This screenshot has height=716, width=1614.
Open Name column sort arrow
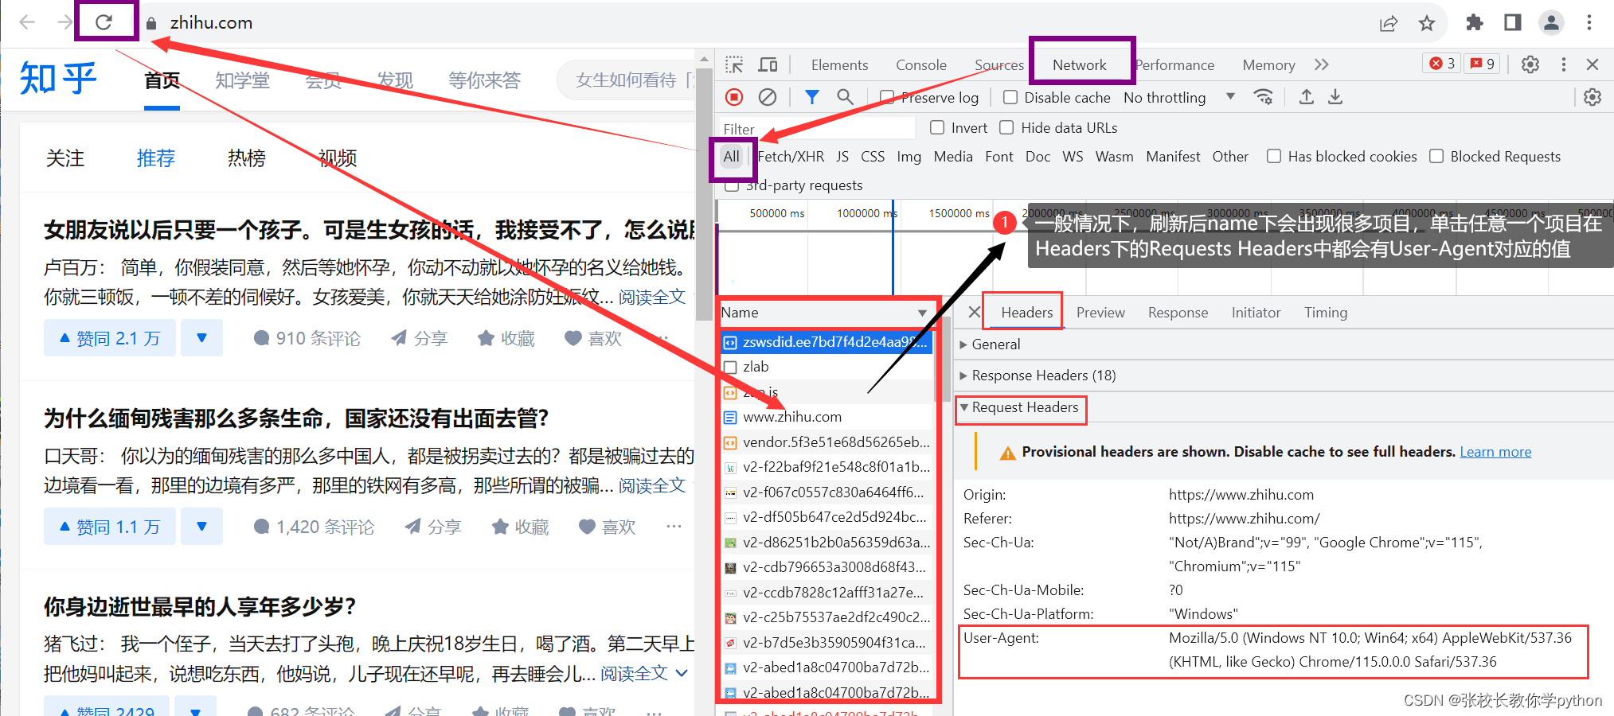(922, 313)
